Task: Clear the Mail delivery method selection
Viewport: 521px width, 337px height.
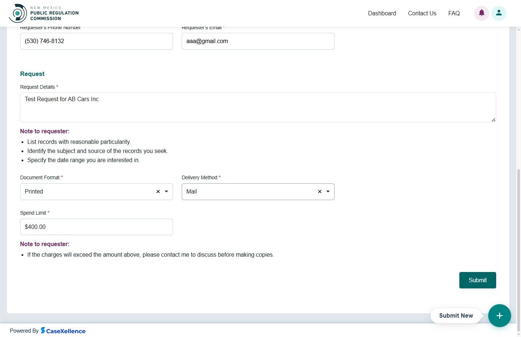Action: click(319, 191)
